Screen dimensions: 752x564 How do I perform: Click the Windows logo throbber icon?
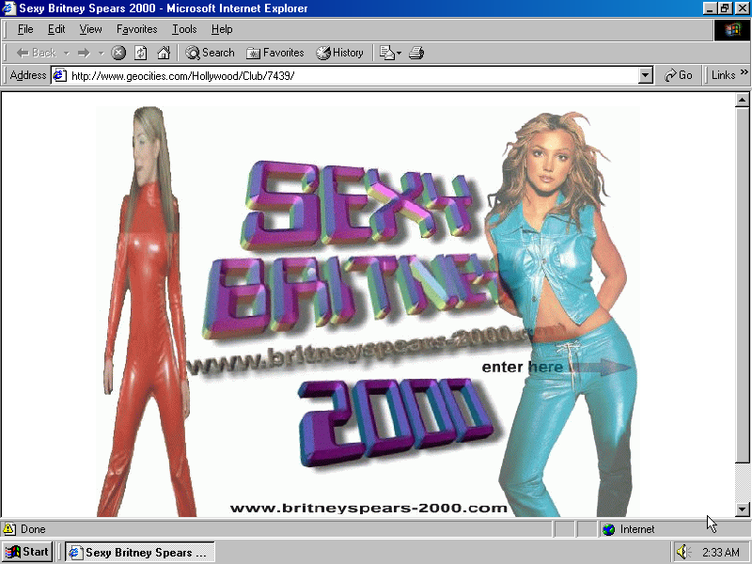tap(732, 30)
